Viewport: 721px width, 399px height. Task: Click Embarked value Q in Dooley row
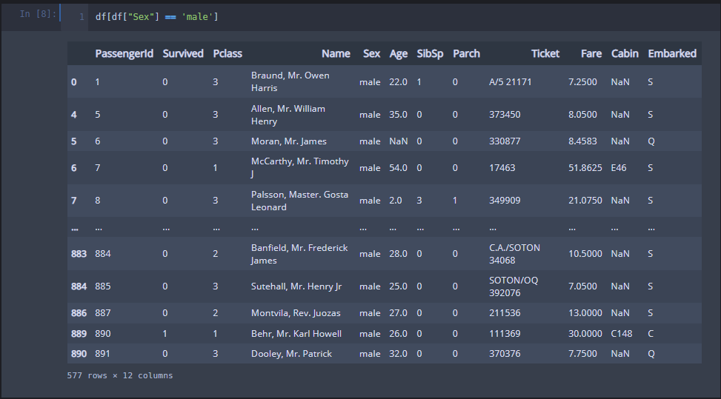point(651,354)
